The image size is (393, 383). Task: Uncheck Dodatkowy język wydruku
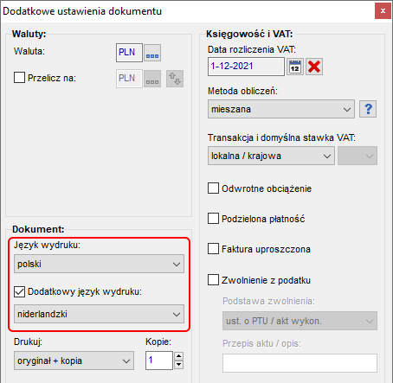click(19, 291)
